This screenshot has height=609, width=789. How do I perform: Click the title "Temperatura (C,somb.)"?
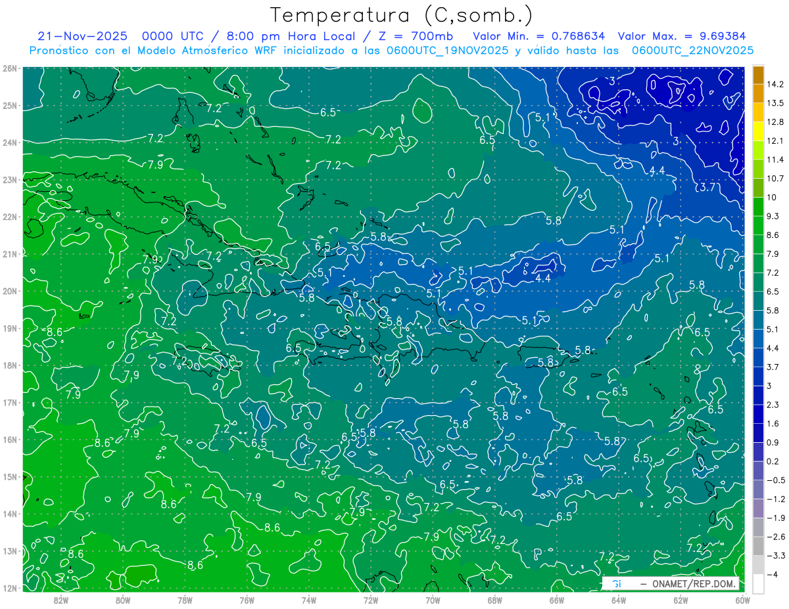click(402, 15)
